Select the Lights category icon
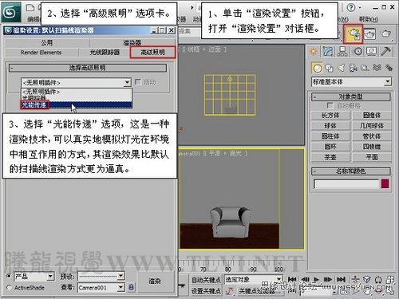 (342, 69)
